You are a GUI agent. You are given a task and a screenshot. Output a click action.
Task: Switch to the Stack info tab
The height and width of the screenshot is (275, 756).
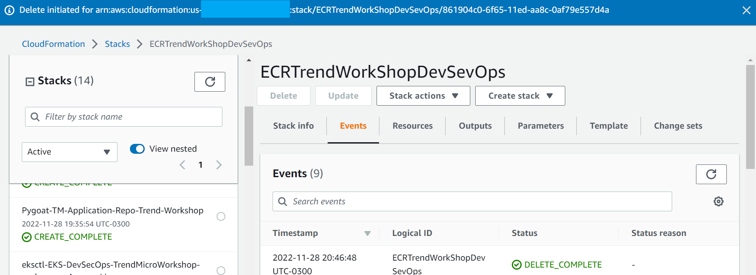pos(294,126)
